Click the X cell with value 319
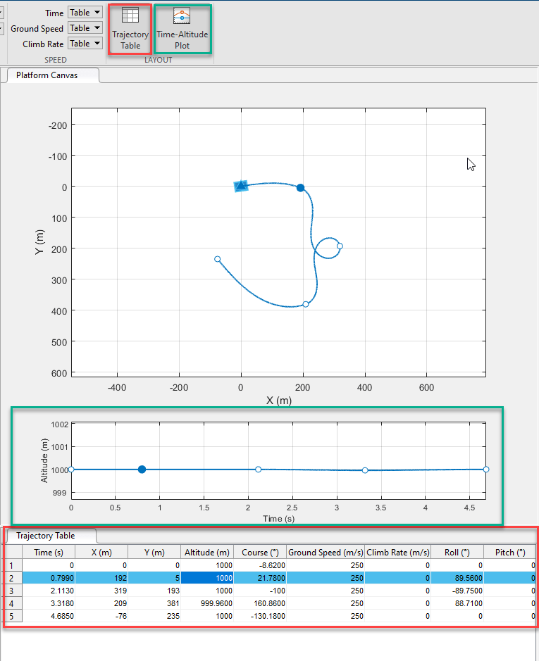 (x=101, y=591)
